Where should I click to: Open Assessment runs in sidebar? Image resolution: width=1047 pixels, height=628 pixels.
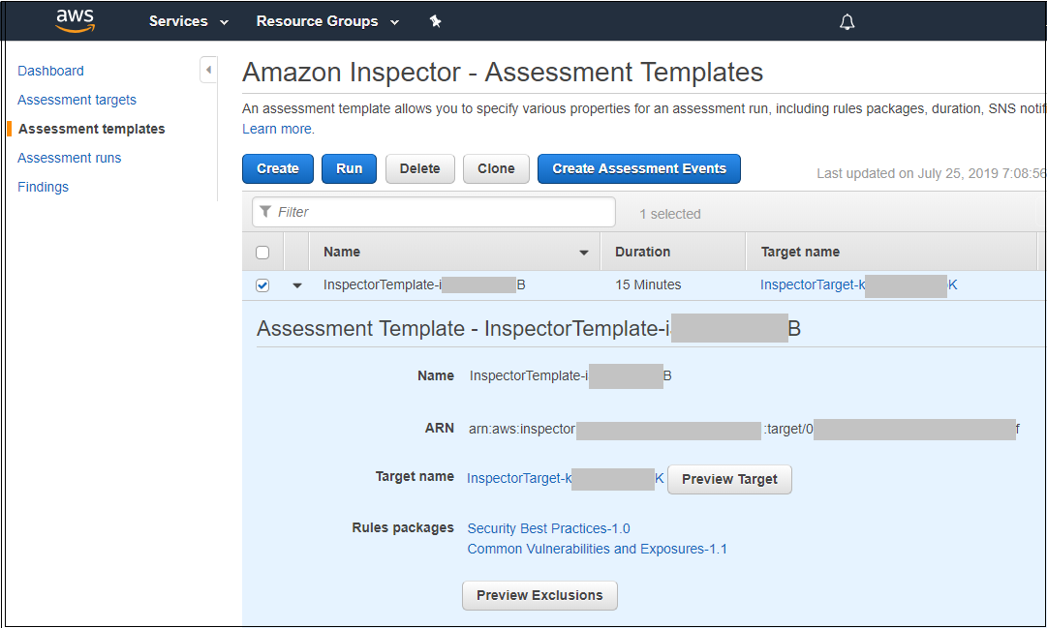70,158
